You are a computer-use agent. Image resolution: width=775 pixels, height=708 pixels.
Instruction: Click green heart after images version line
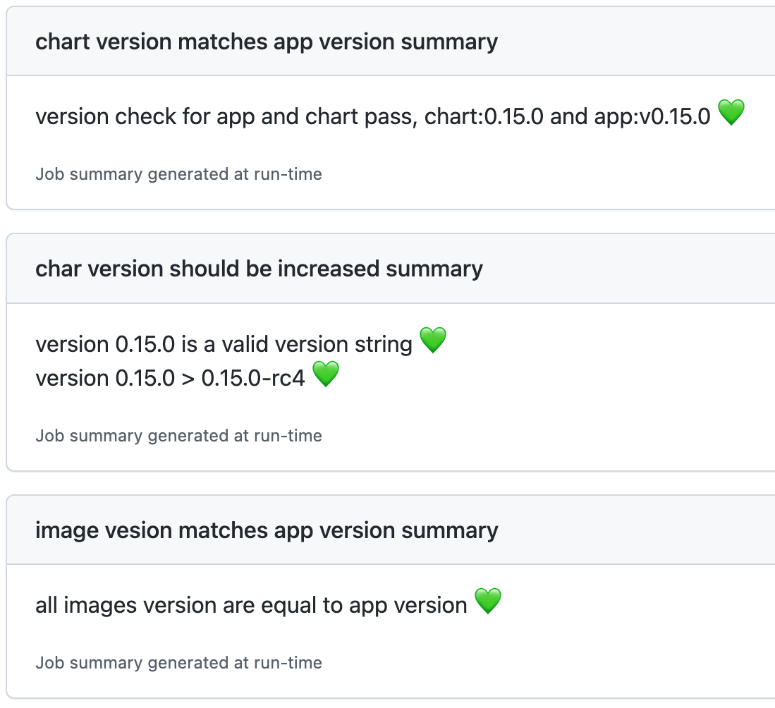[x=488, y=602]
